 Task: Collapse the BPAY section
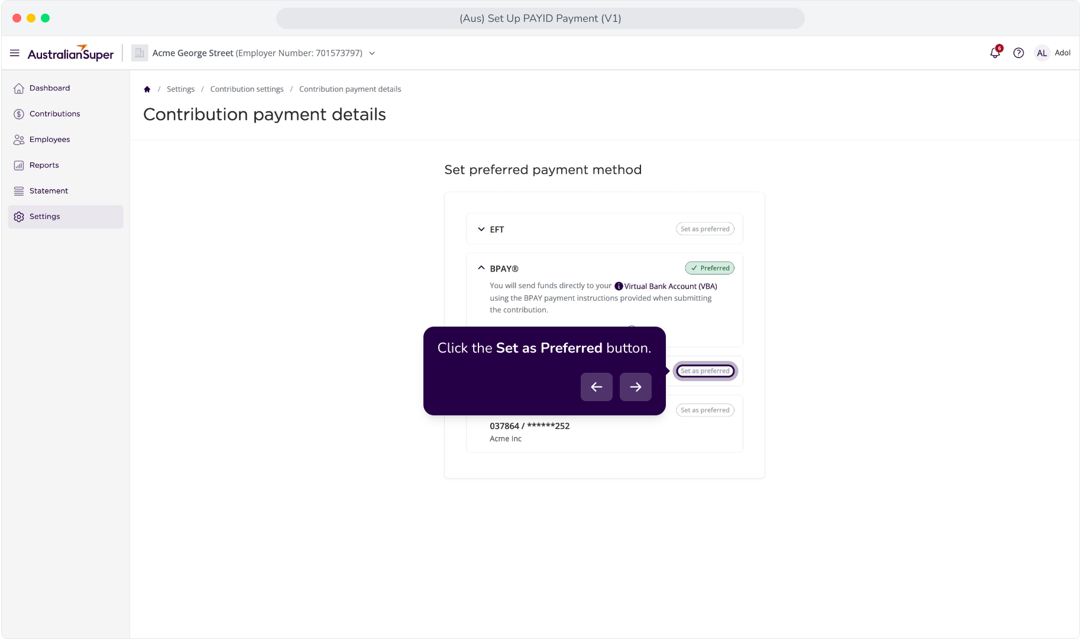click(x=481, y=268)
